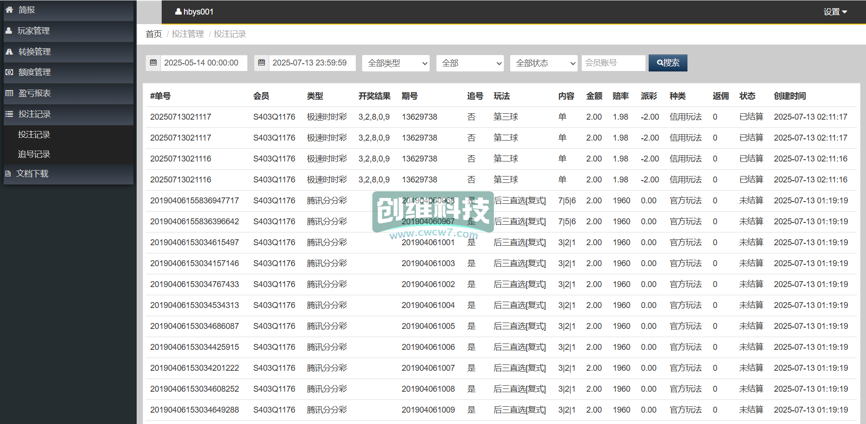Click period number 201904061009
Screen dimensions: 866x424
coord(428,410)
